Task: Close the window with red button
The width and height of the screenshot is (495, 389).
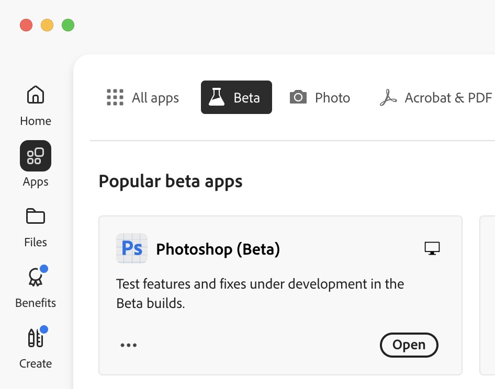Action: coord(26,25)
